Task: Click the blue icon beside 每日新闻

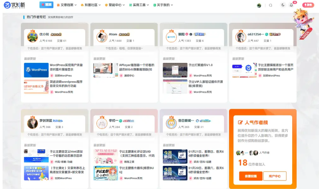Action: [x=197, y=121]
